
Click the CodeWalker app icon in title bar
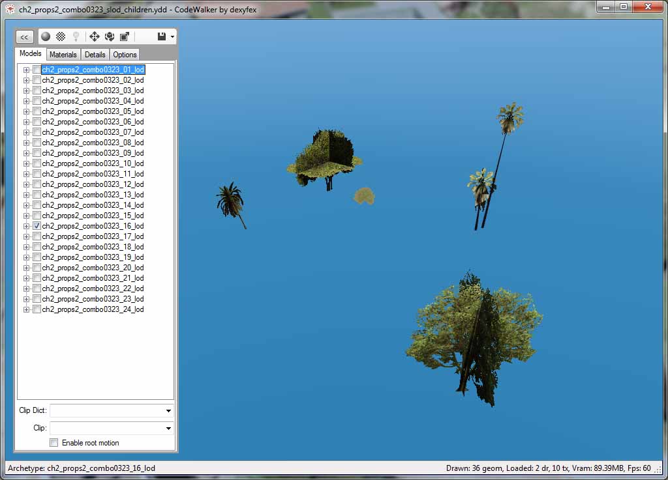click(x=9, y=9)
